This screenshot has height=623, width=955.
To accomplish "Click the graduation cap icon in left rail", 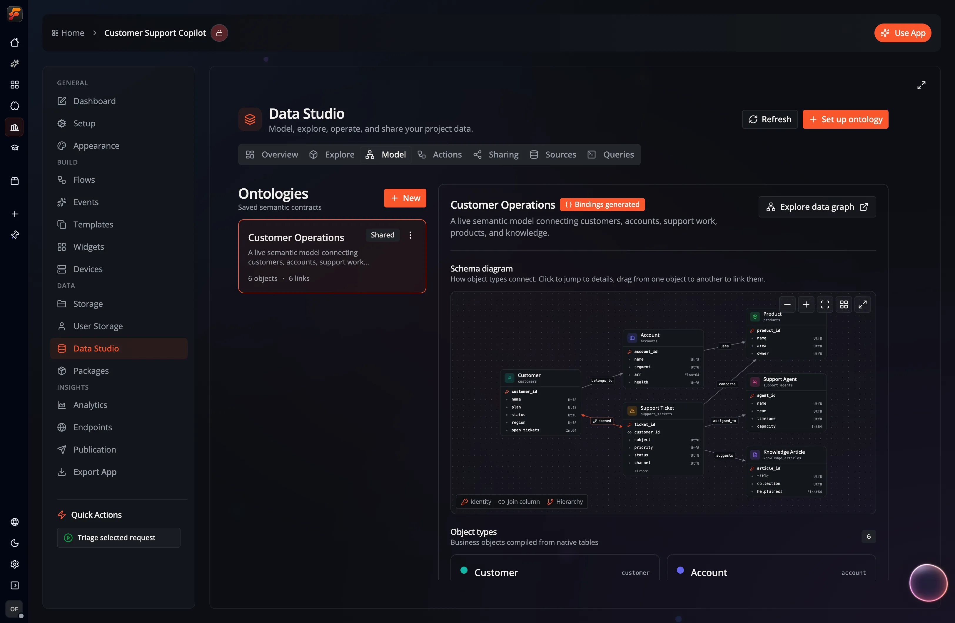I will tap(14, 148).
